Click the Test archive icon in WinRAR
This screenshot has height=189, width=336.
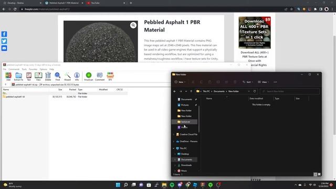click(x=29, y=77)
